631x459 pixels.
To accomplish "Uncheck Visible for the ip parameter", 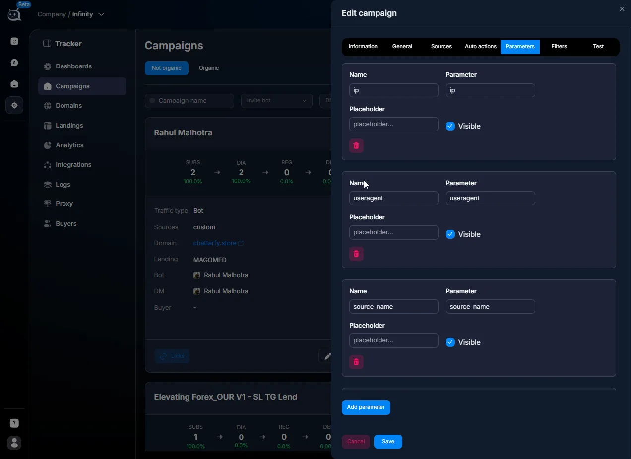I will click(x=450, y=126).
